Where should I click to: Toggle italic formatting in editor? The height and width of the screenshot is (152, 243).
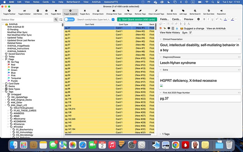pyautogui.click(x=208, y=19)
